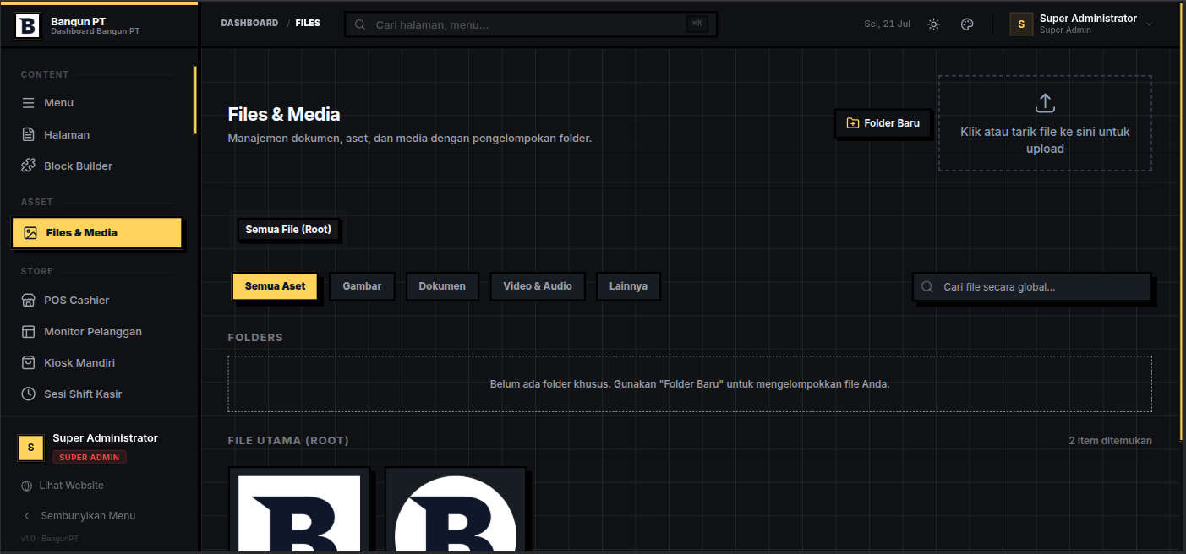Open the Lihat Website link

click(71, 486)
